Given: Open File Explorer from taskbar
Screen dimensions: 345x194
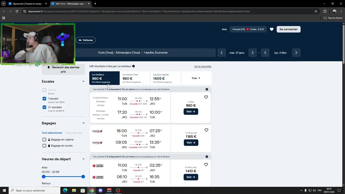Looking at the screenshot, I should coord(74,190).
